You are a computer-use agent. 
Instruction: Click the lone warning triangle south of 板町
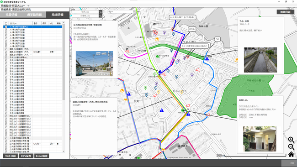(162, 110)
